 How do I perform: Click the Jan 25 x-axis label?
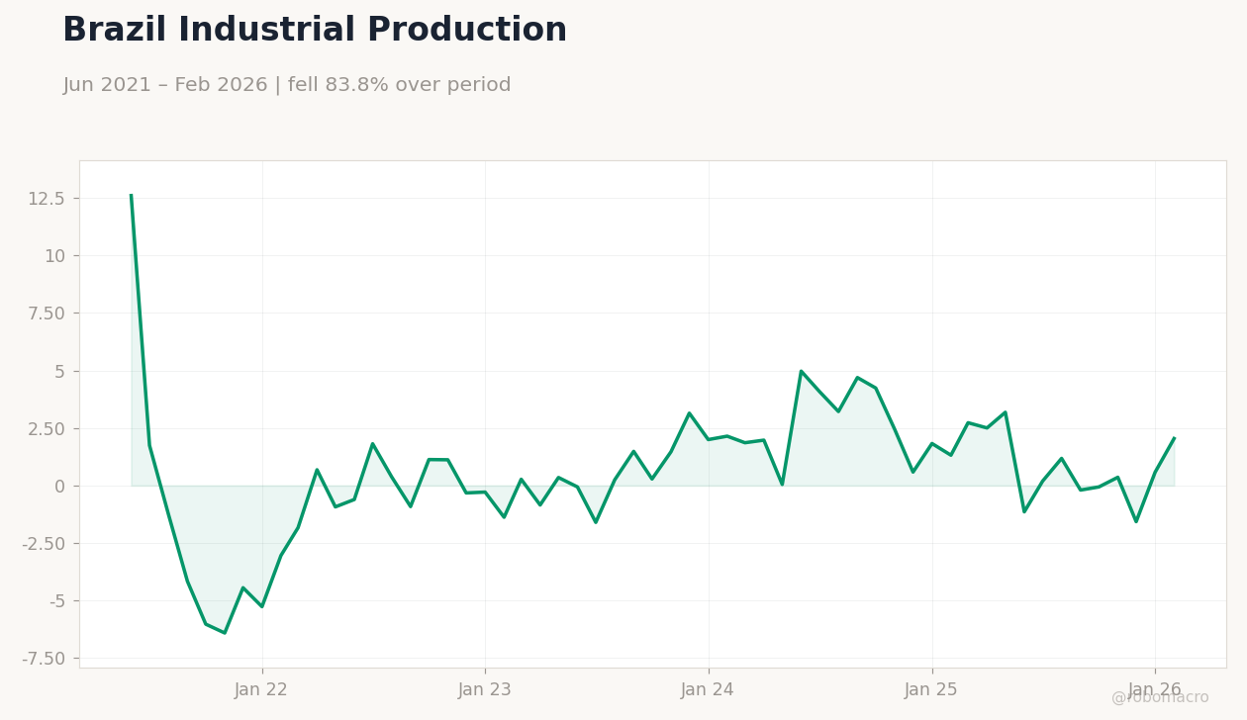[931, 690]
